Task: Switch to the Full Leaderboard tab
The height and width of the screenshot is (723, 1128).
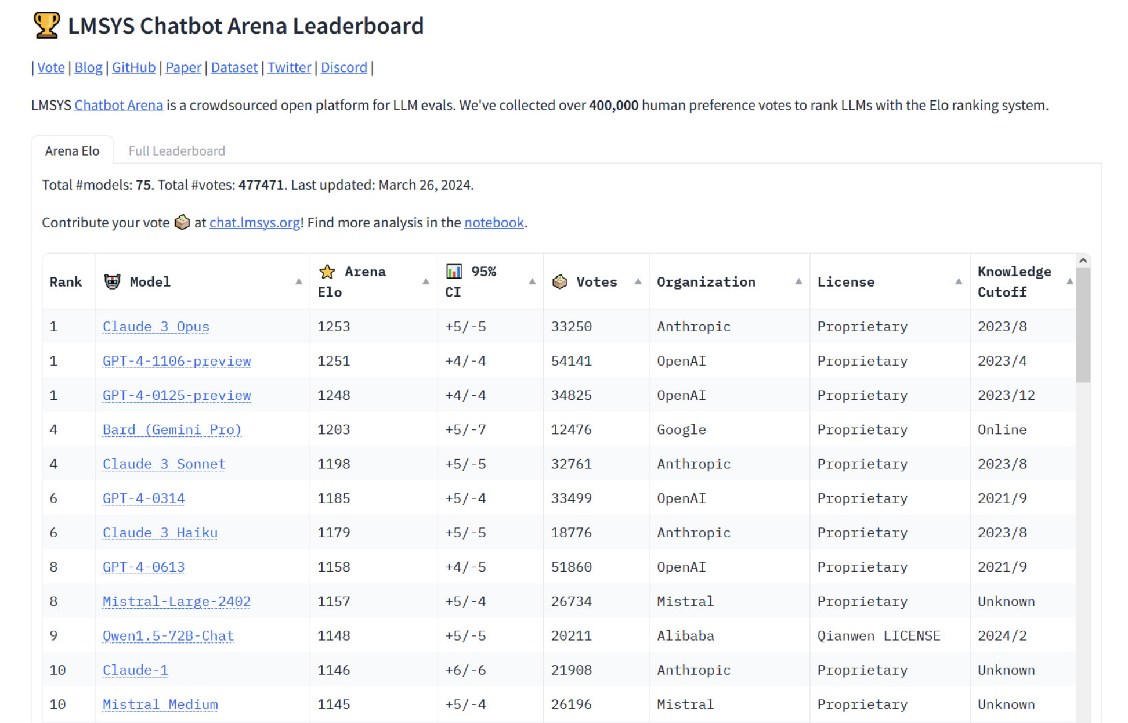Action: (176, 151)
